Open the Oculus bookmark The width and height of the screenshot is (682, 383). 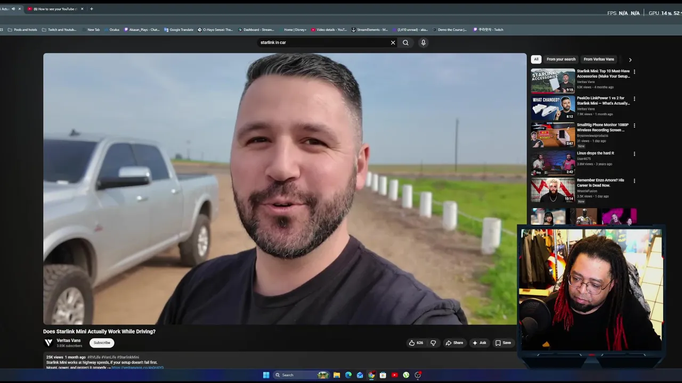coord(111,30)
